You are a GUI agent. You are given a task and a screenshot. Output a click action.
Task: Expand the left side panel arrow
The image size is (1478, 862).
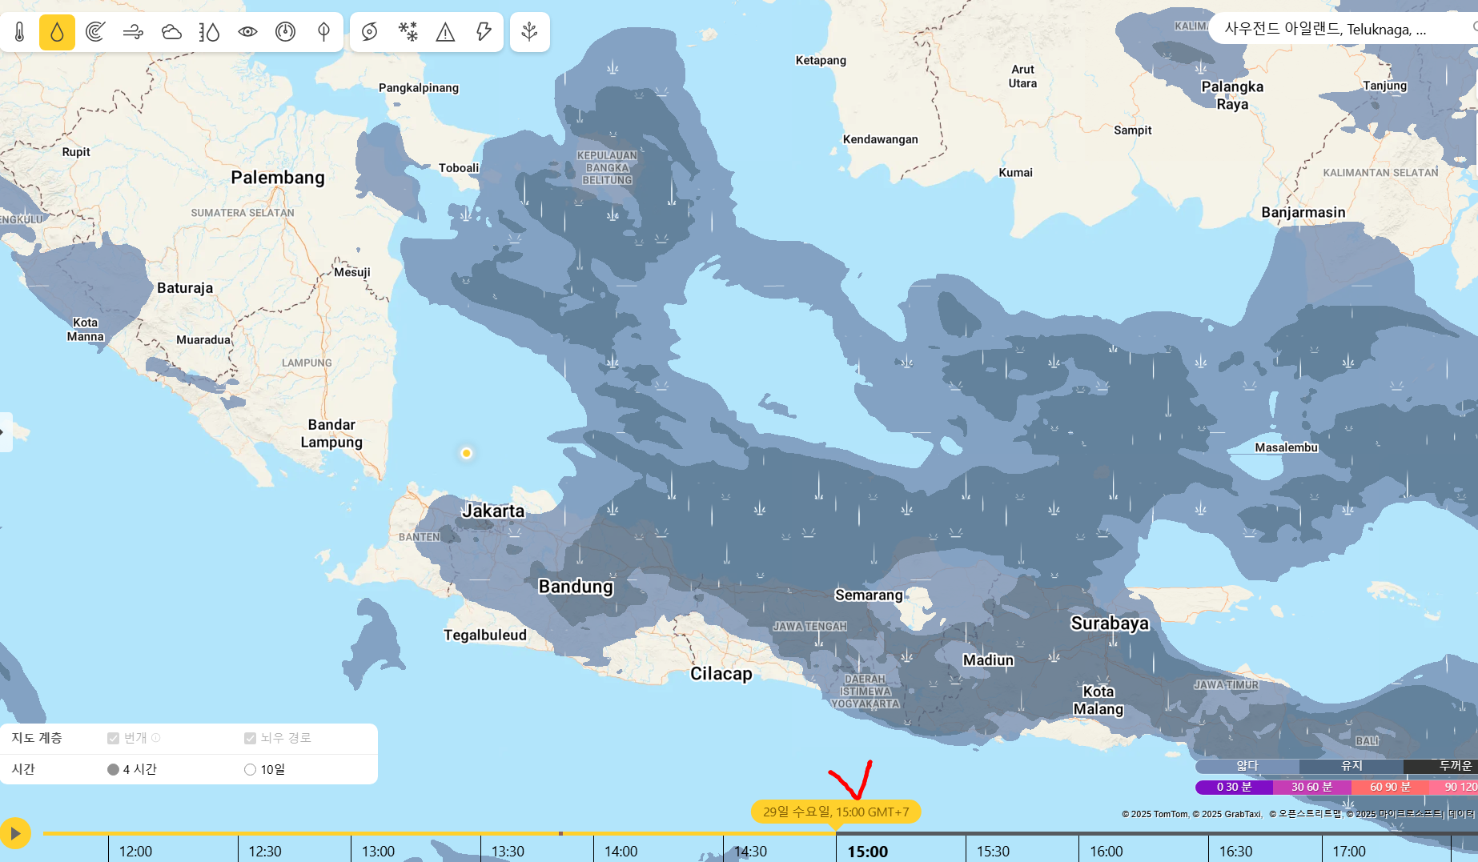pyautogui.click(x=3, y=432)
